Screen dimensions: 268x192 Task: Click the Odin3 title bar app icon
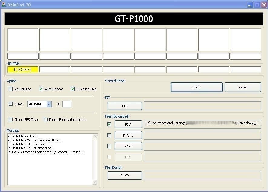4,5
